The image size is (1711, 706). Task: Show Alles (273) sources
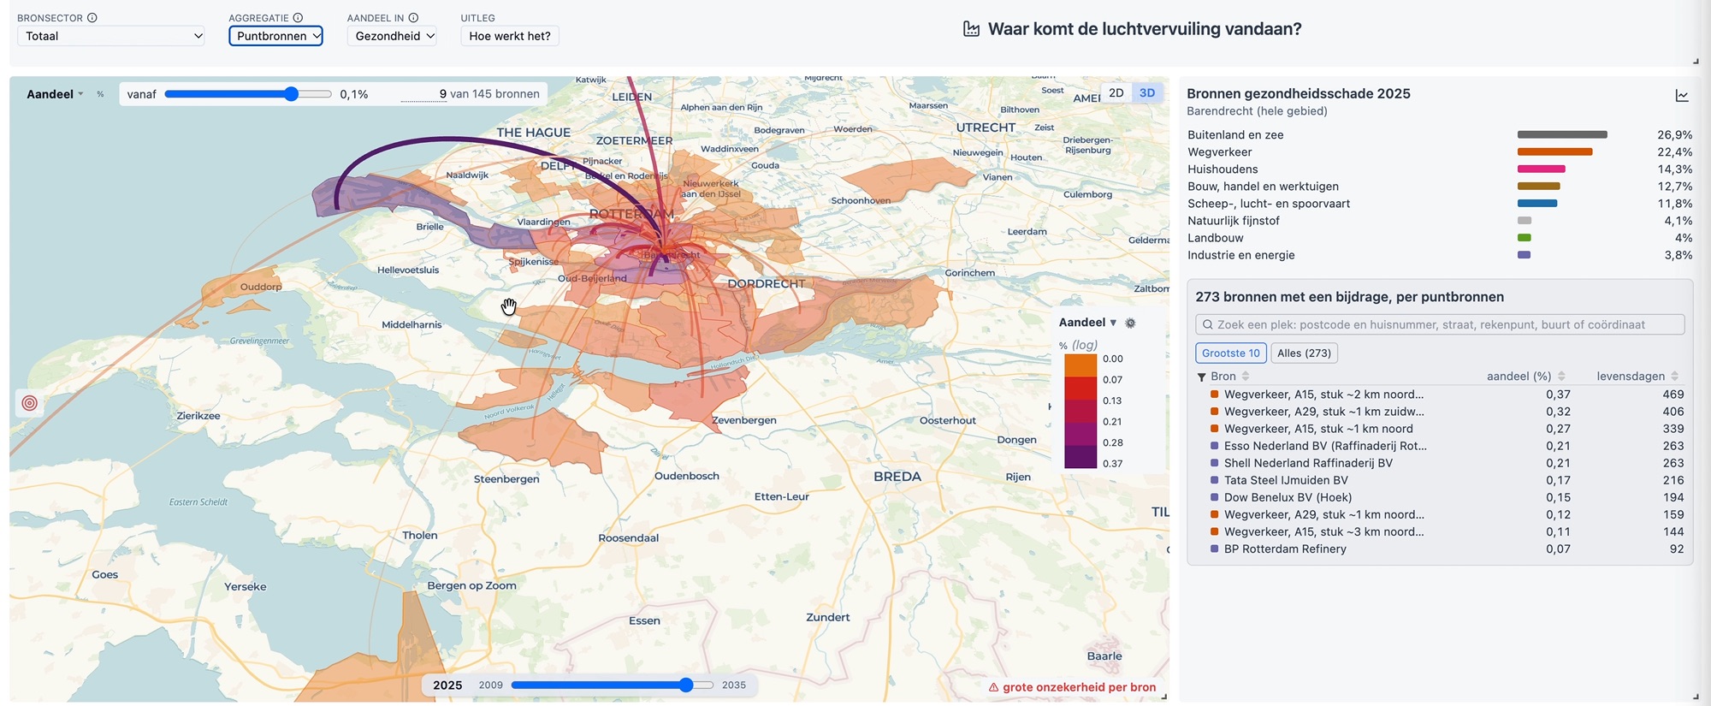[x=1305, y=353]
